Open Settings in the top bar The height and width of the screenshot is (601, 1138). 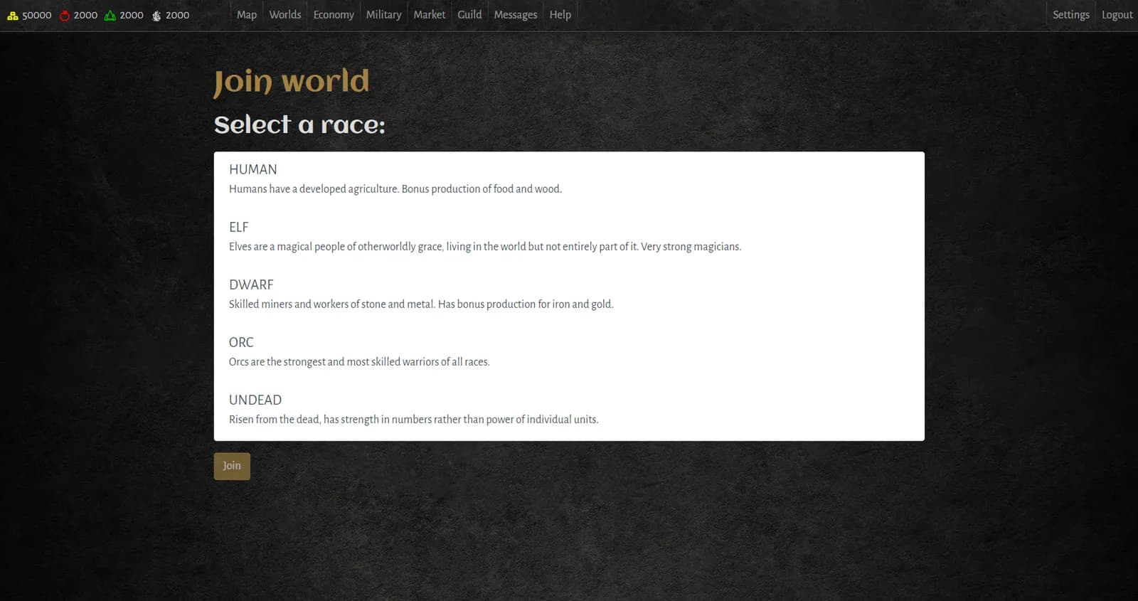1071,15
